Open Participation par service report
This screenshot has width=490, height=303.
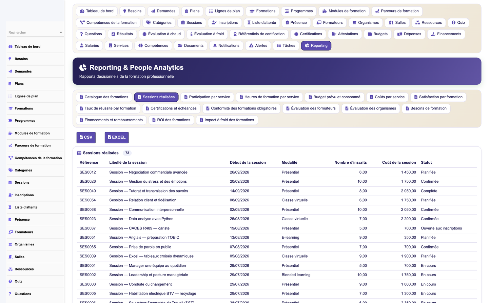tap(207, 97)
